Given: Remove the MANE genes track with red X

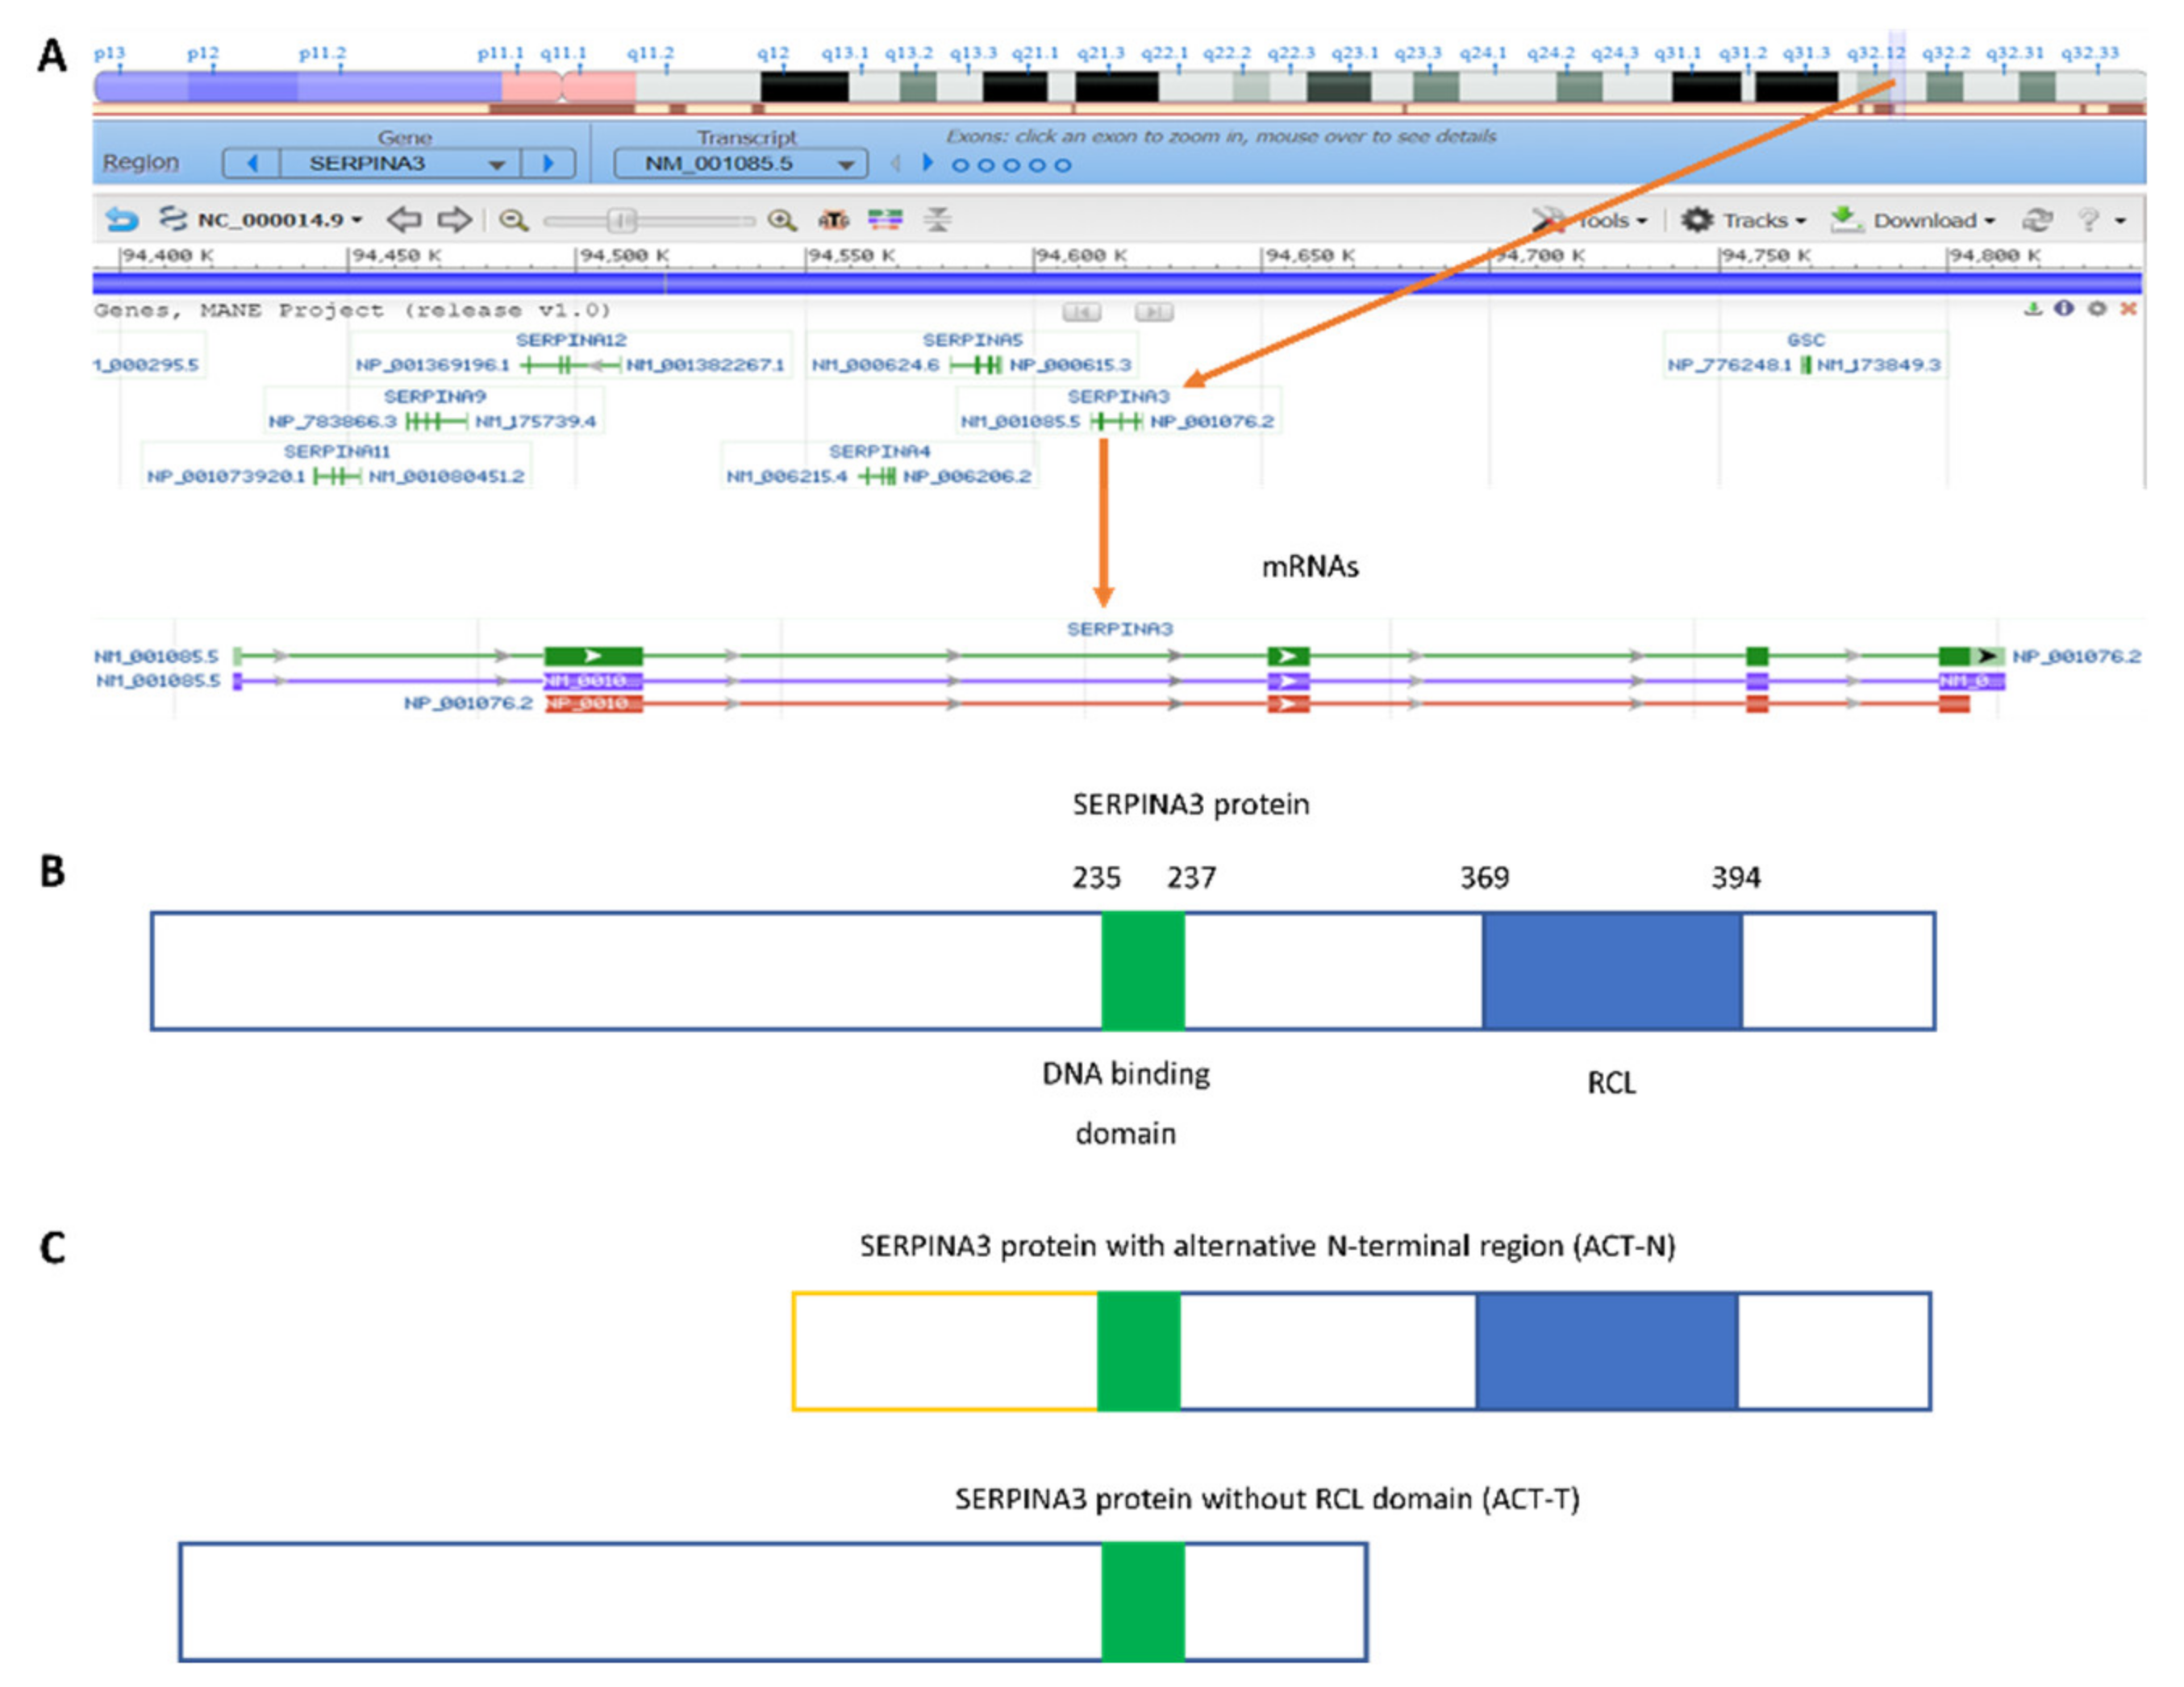Looking at the screenshot, I should point(2129,309).
